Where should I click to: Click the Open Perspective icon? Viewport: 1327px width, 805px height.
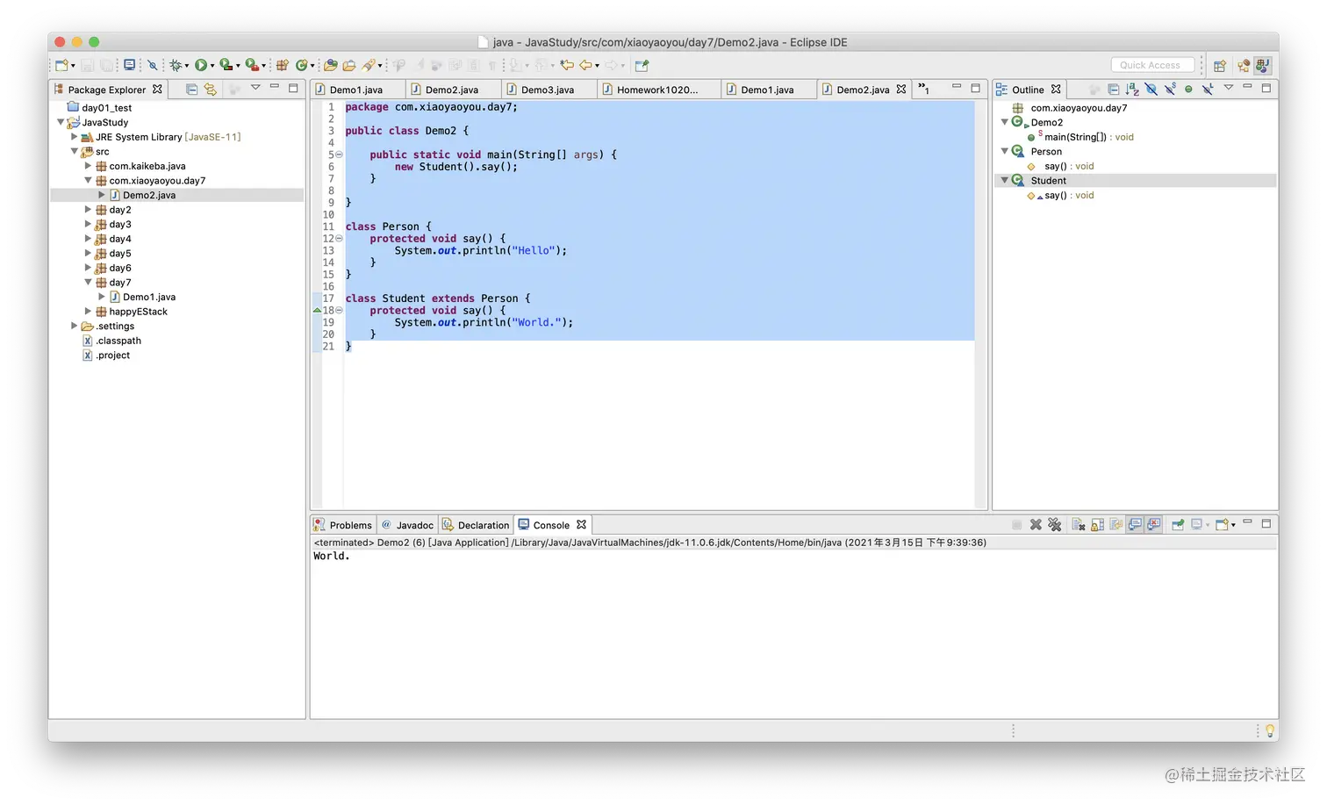1220,65
